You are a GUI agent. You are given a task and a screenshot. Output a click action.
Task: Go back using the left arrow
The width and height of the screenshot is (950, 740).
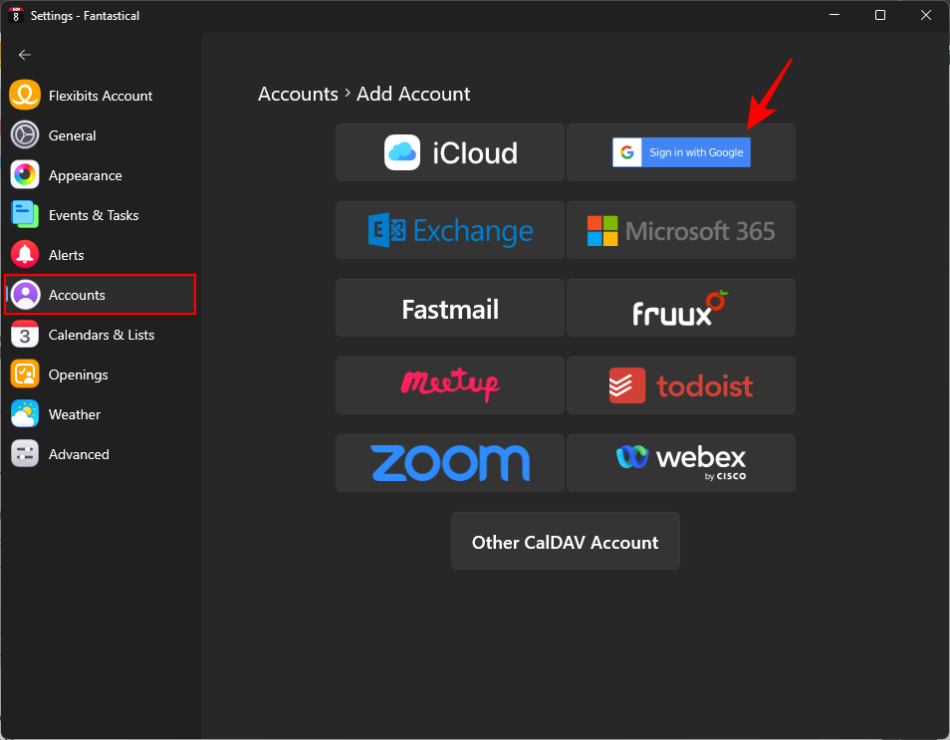[25, 55]
